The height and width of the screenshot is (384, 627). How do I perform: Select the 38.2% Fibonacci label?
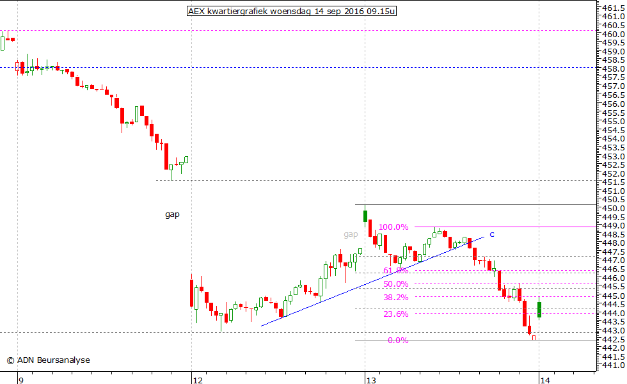point(396,298)
